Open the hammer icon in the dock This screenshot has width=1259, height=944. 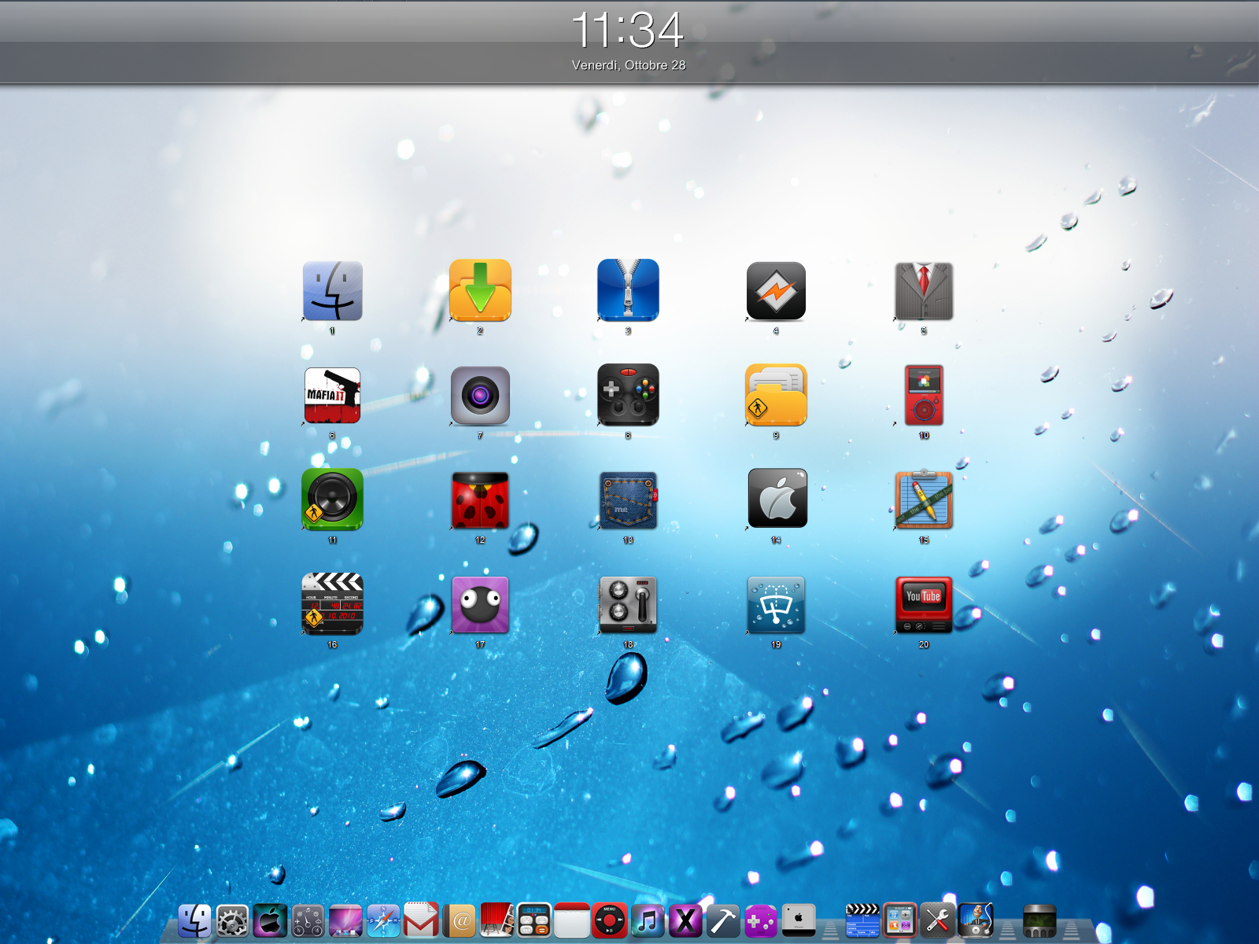[x=723, y=920]
